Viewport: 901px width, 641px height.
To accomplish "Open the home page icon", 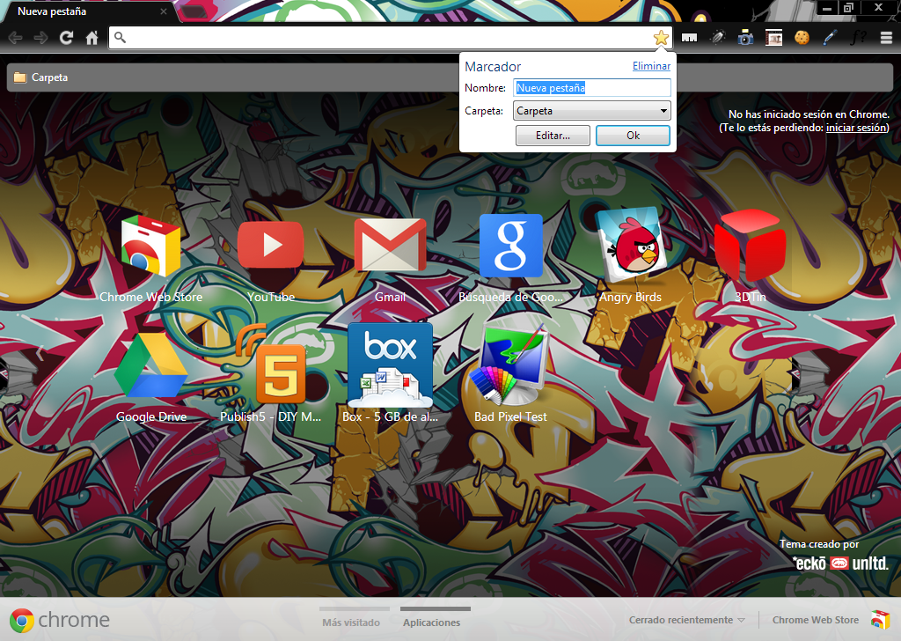I will (x=92, y=38).
